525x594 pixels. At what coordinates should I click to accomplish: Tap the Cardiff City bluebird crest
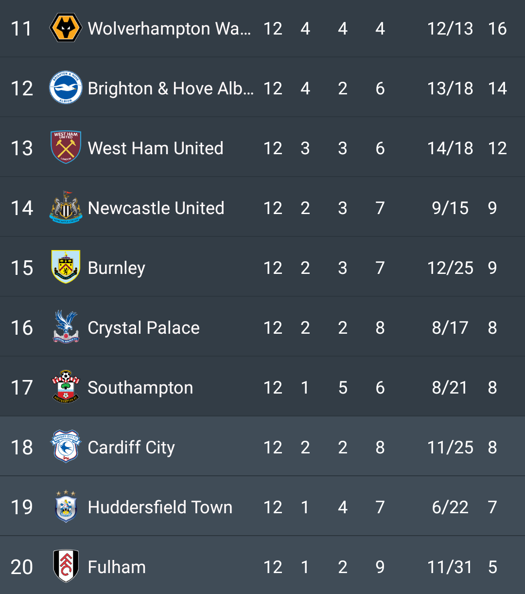pyautogui.click(x=66, y=446)
